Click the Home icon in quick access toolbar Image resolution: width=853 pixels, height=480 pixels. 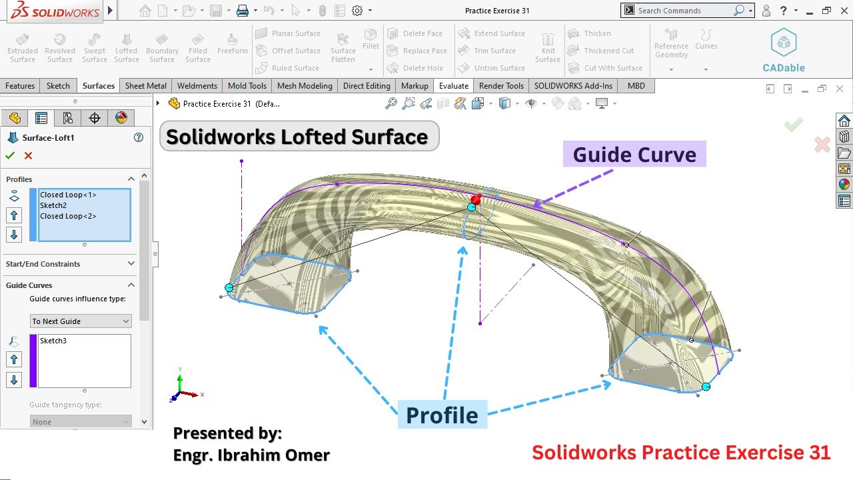tap(145, 11)
